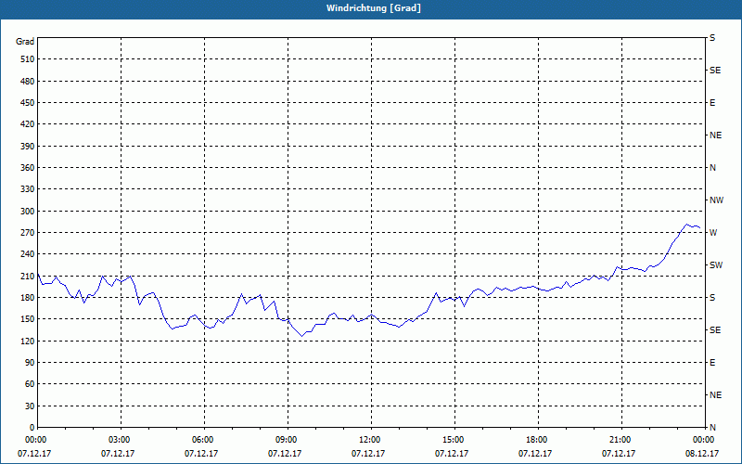The image size is (742, 464).
Task: Click the 90 y-axis tick label
Action: (x=30, y=363)
